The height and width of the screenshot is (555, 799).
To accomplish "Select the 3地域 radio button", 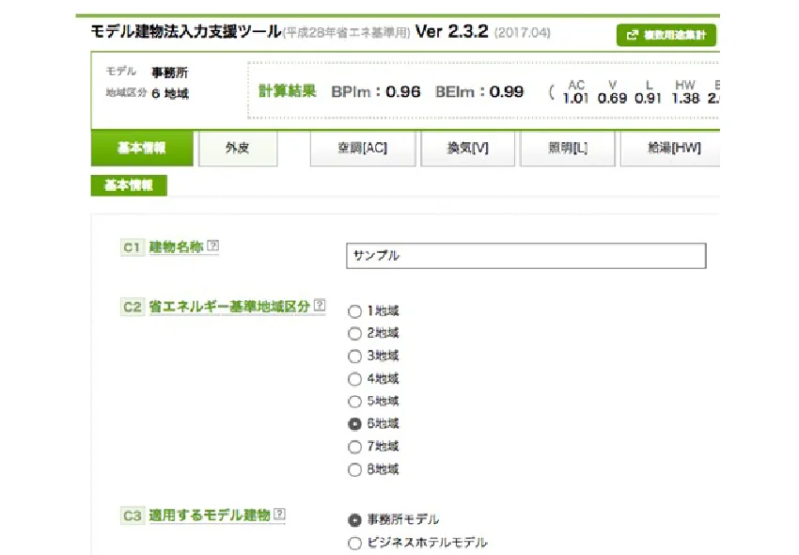I will (x=354, y=357).
